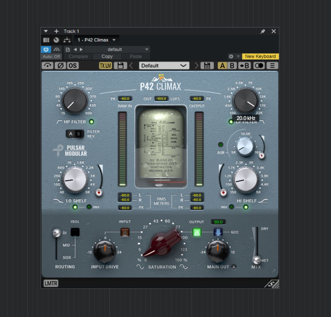Toggle the LP Filter enable LED
Image resolution: width=331 pixels, height=317 pixels.
231,122
